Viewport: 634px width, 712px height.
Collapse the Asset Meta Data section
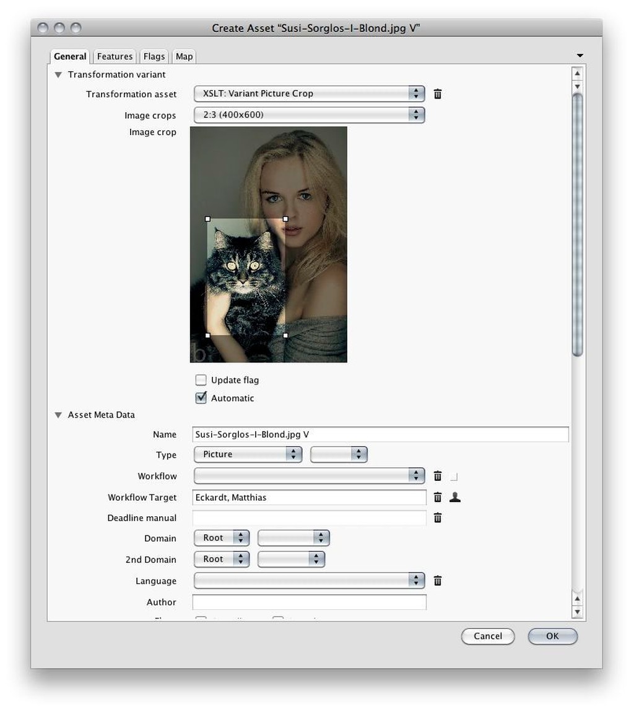58,415
